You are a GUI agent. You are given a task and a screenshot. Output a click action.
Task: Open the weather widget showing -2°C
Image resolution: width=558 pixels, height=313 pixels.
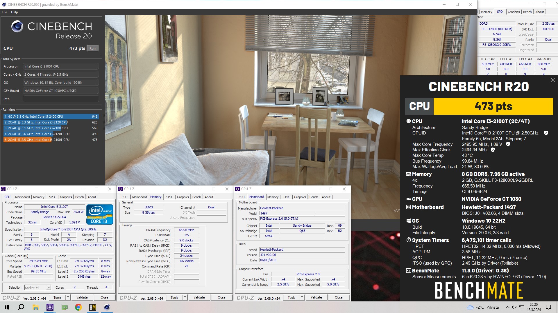482,307
